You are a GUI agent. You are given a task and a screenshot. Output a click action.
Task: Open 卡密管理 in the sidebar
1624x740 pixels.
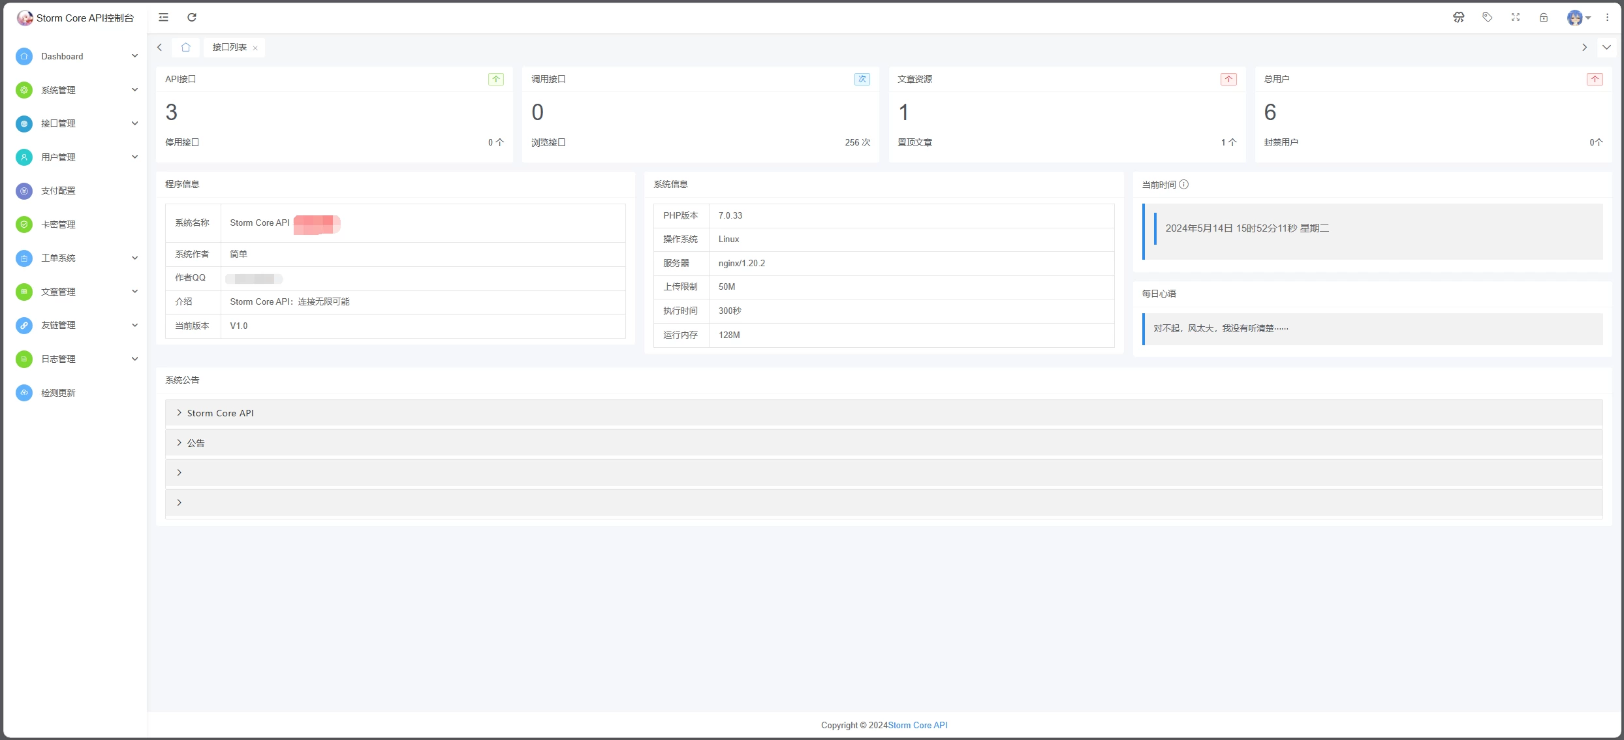[58, 224]
